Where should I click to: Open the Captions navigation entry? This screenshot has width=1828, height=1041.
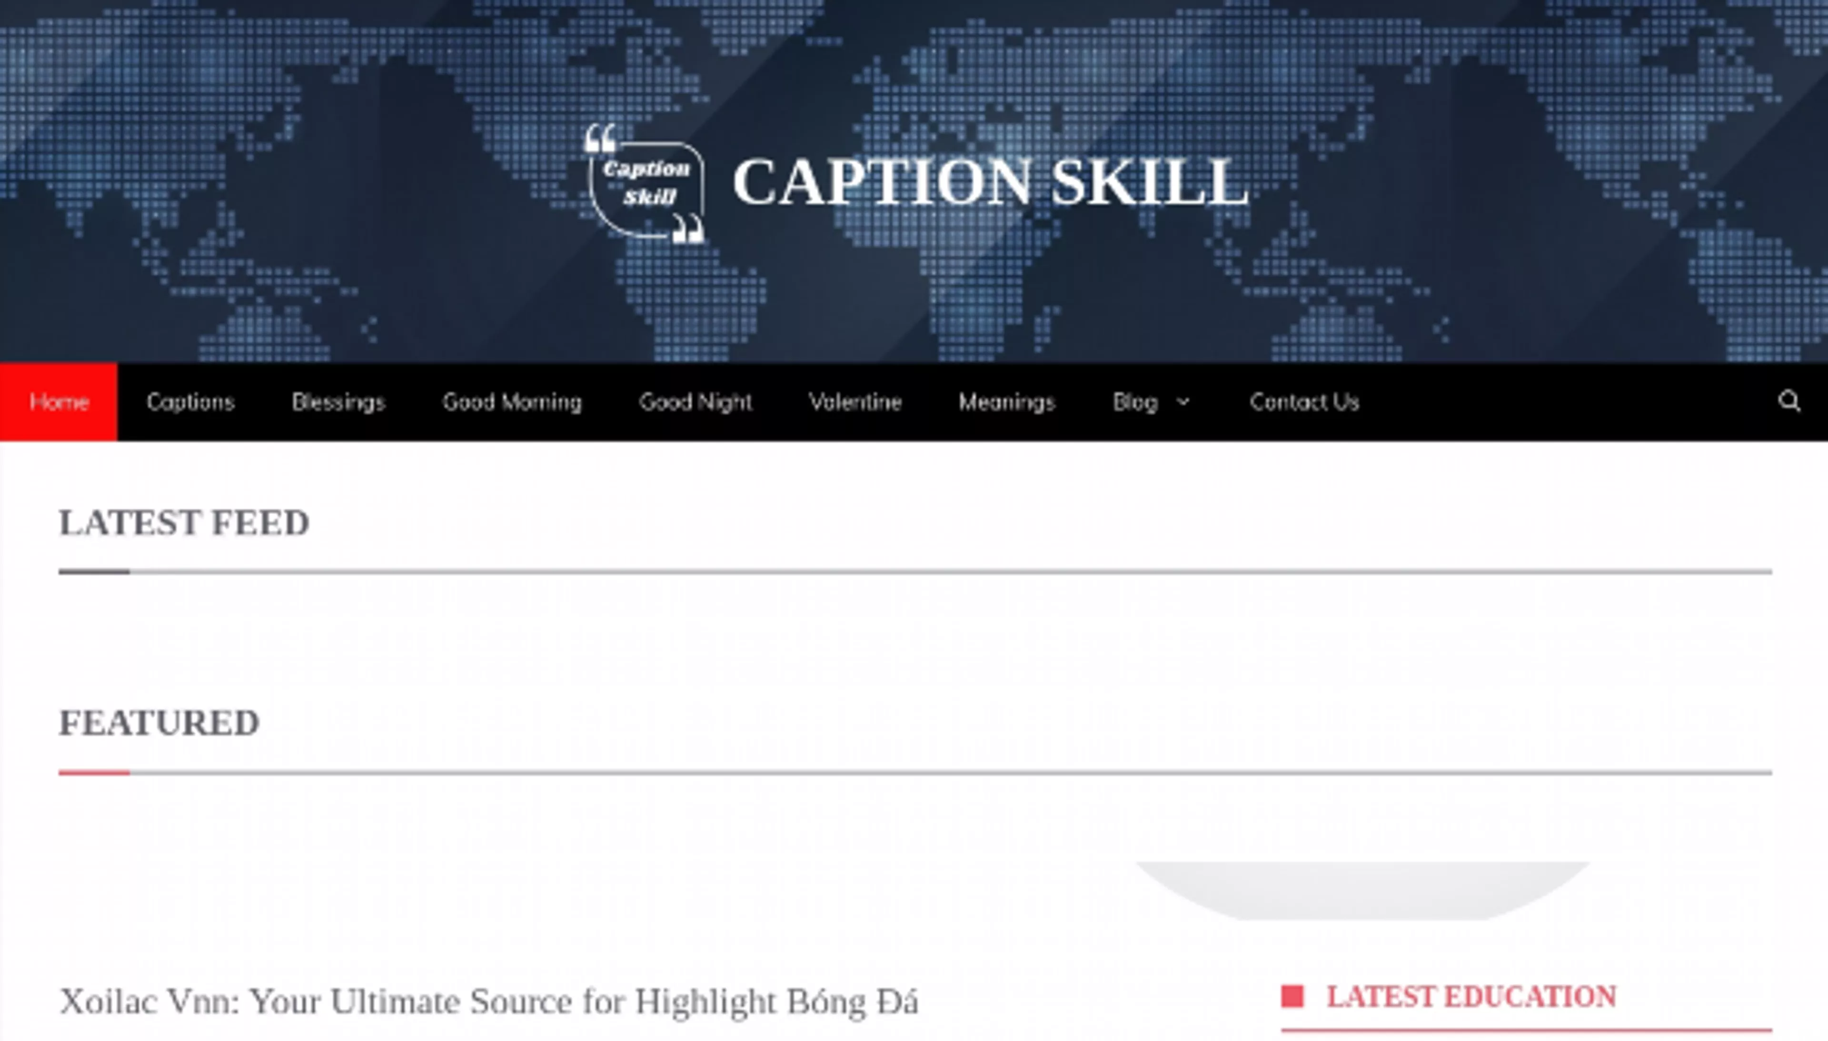click(191, 401)
